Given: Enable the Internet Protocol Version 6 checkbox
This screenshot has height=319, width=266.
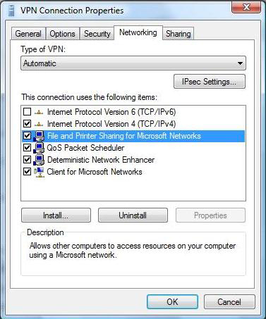Looking at the screenshot, I should pyautogui.click(x=27, y=111).
